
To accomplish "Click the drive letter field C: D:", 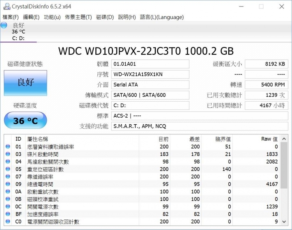I will (x=150, y=106).
